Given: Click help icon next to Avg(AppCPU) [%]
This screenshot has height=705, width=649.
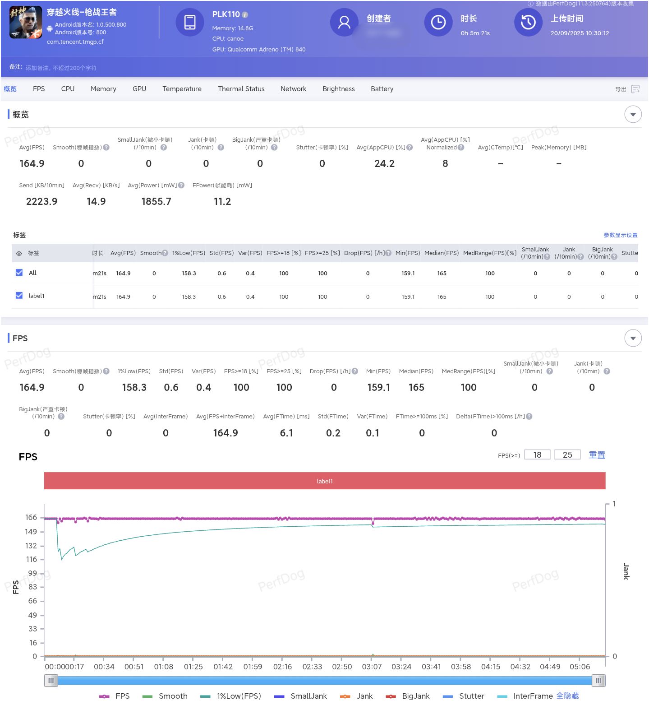Looking at the screenshot, I should coord(410,148).
